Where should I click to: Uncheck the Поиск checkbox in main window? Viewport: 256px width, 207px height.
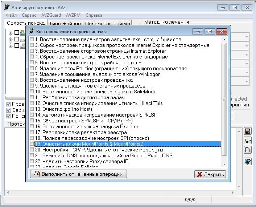(8, 116)
